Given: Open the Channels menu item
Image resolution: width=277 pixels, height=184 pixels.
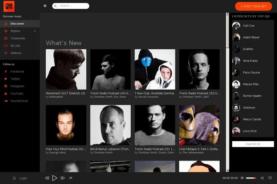Looking at the screenshot, I should pos(20,38).
